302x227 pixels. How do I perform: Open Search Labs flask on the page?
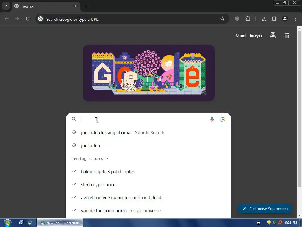[273, 35]
